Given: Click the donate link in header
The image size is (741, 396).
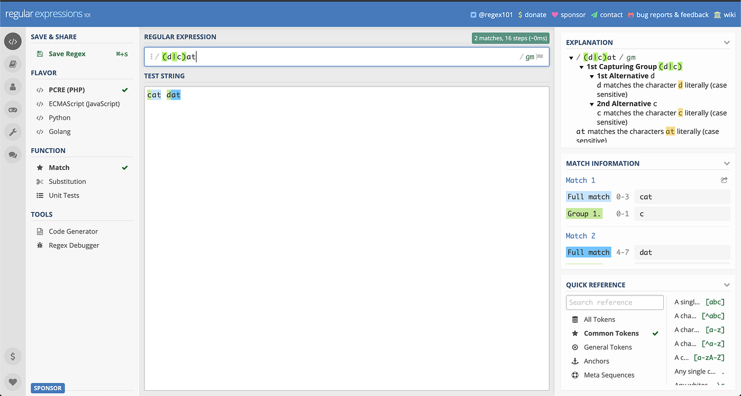Looking at the screenshot, I should click(536, 15).
